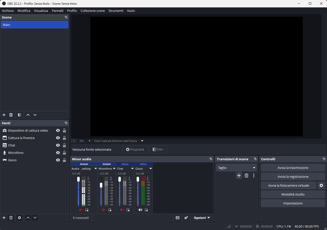Move source up arrow in Fonti panel
Viewport: 327px width, 230px height.
28,218
